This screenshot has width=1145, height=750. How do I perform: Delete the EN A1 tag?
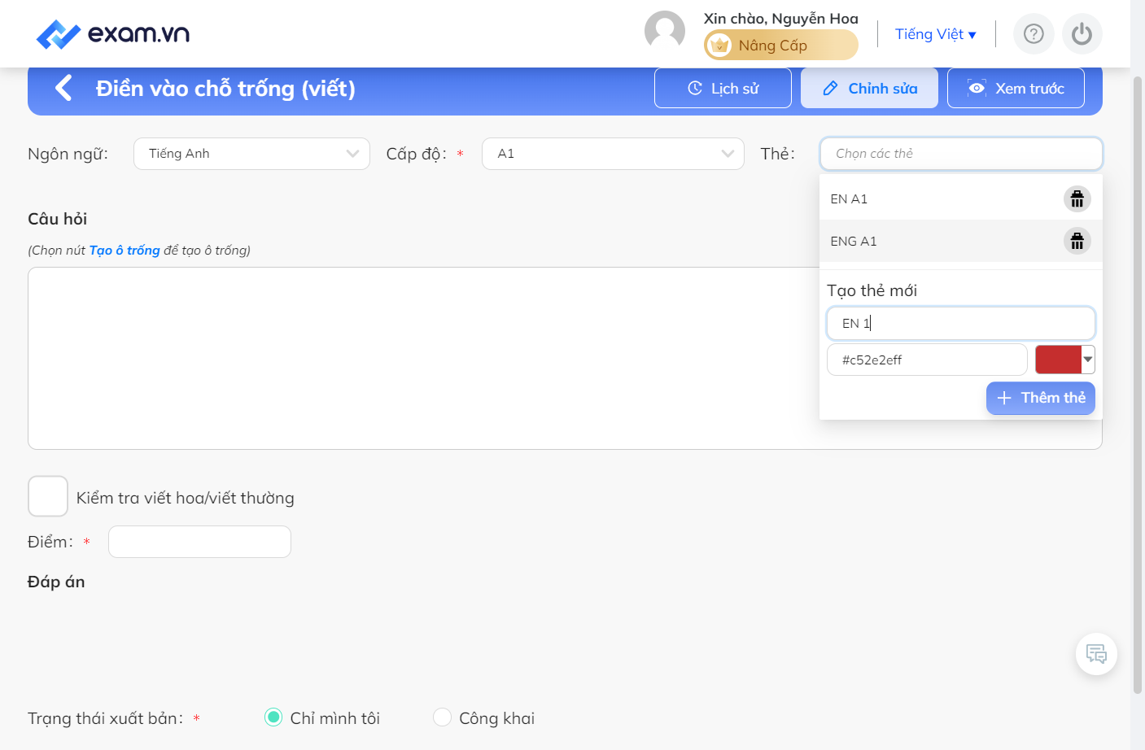(x=1077, y=198)
